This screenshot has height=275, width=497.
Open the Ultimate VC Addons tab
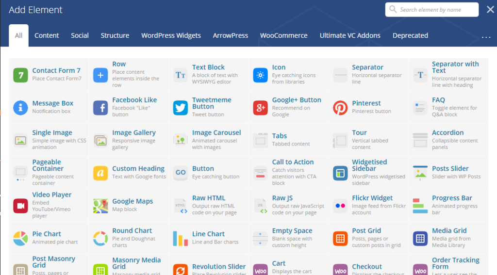[x=350, y=35]
